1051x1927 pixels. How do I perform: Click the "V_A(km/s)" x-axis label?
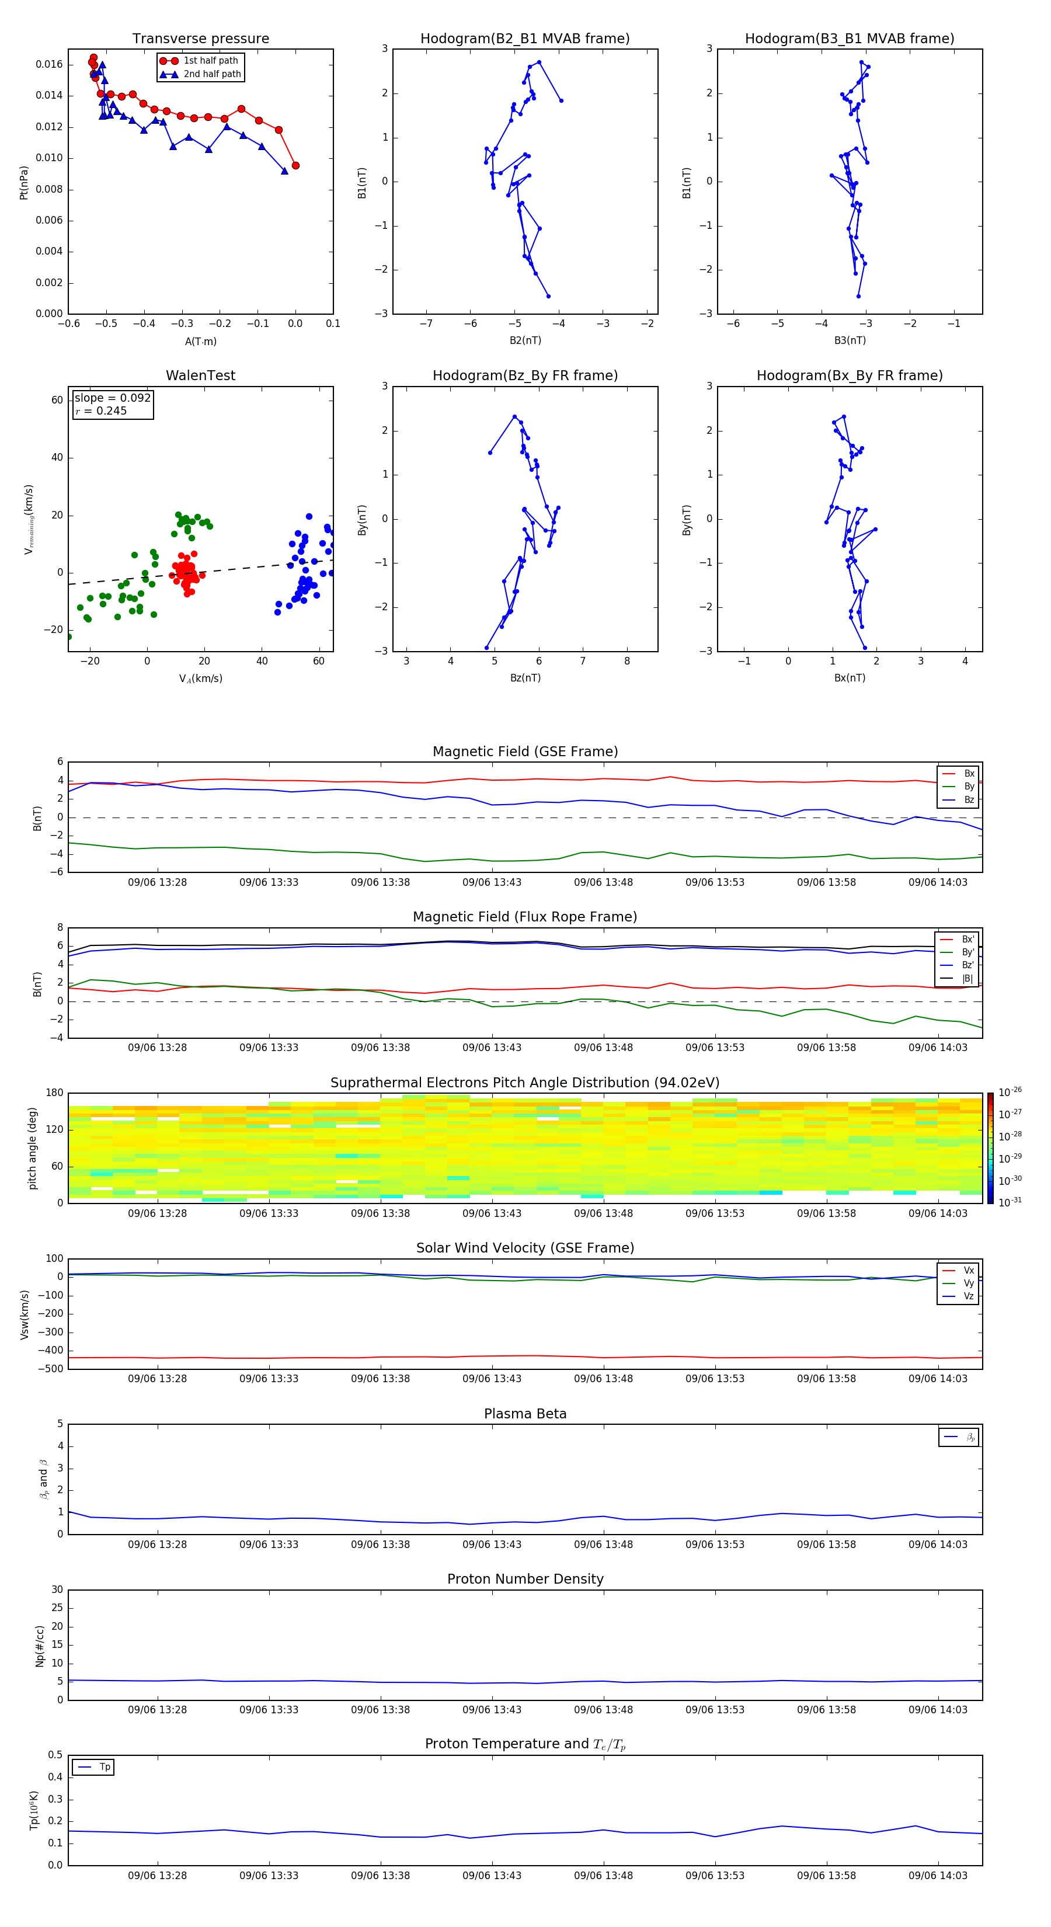[200, 679]
